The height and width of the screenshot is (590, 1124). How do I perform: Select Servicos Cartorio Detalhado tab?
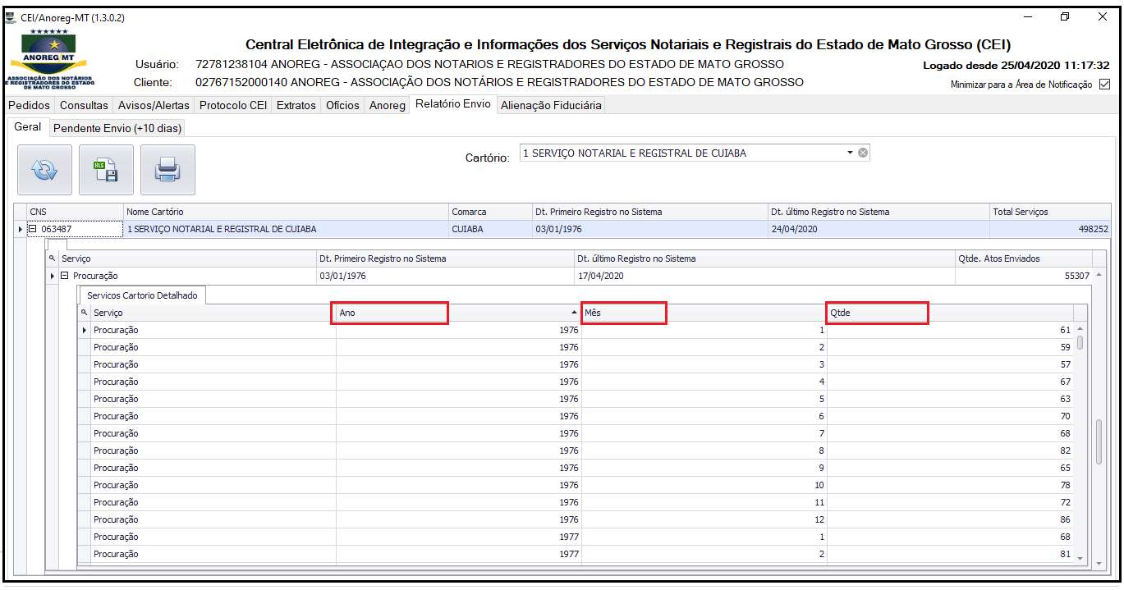[142, 295]
